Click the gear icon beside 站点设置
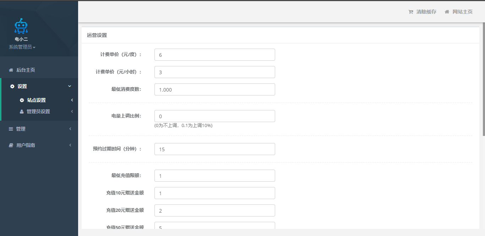Screen dimensions: 485x236 point(22,100)
